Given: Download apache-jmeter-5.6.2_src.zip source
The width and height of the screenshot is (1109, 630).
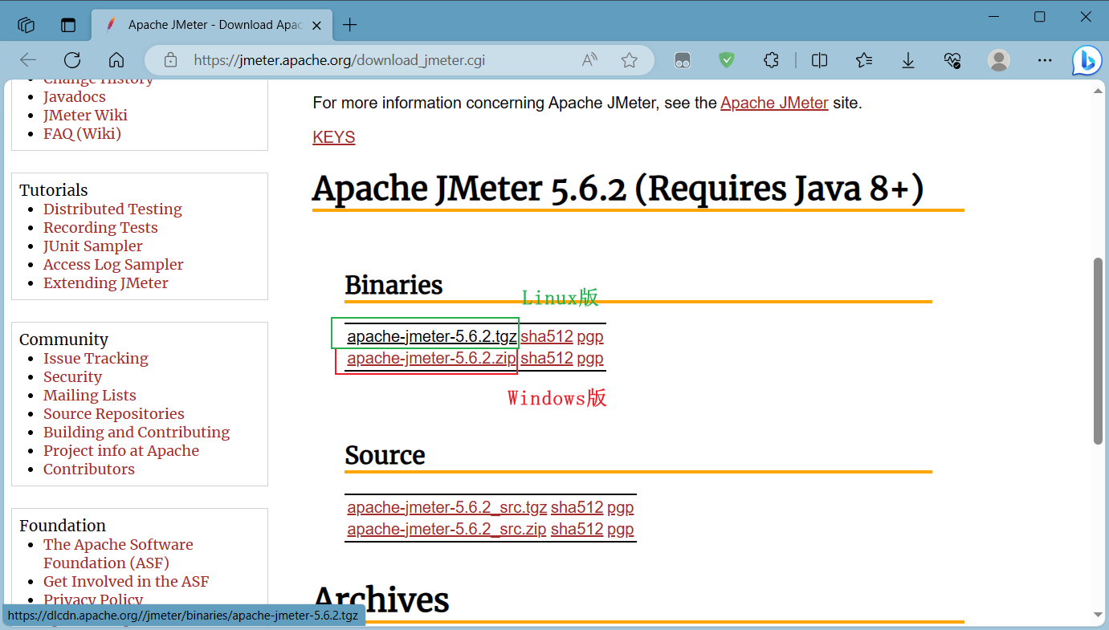Looking at the screenshot, I should (x=447, y=529).
